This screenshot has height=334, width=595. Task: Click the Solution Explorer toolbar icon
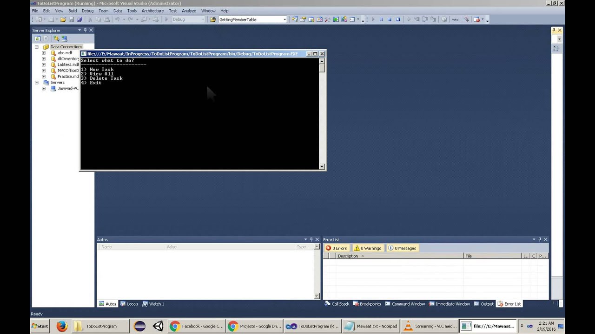(x=295, y=19)
